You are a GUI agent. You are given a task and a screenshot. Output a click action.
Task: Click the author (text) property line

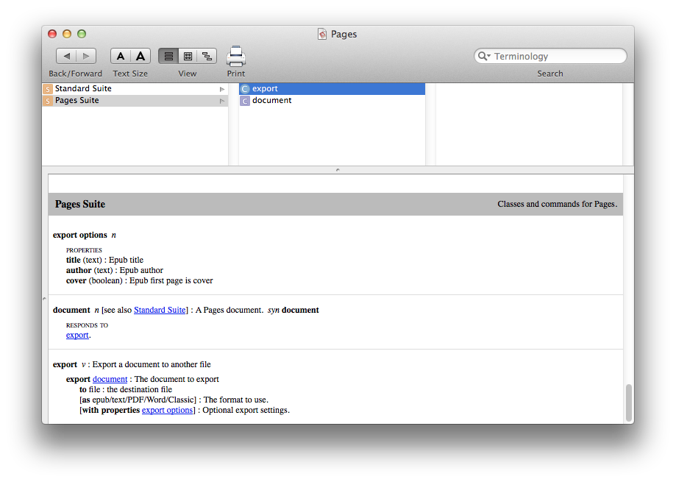(115, 270)
